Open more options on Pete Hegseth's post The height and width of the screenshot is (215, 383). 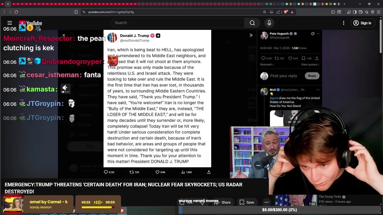point(318,34)
